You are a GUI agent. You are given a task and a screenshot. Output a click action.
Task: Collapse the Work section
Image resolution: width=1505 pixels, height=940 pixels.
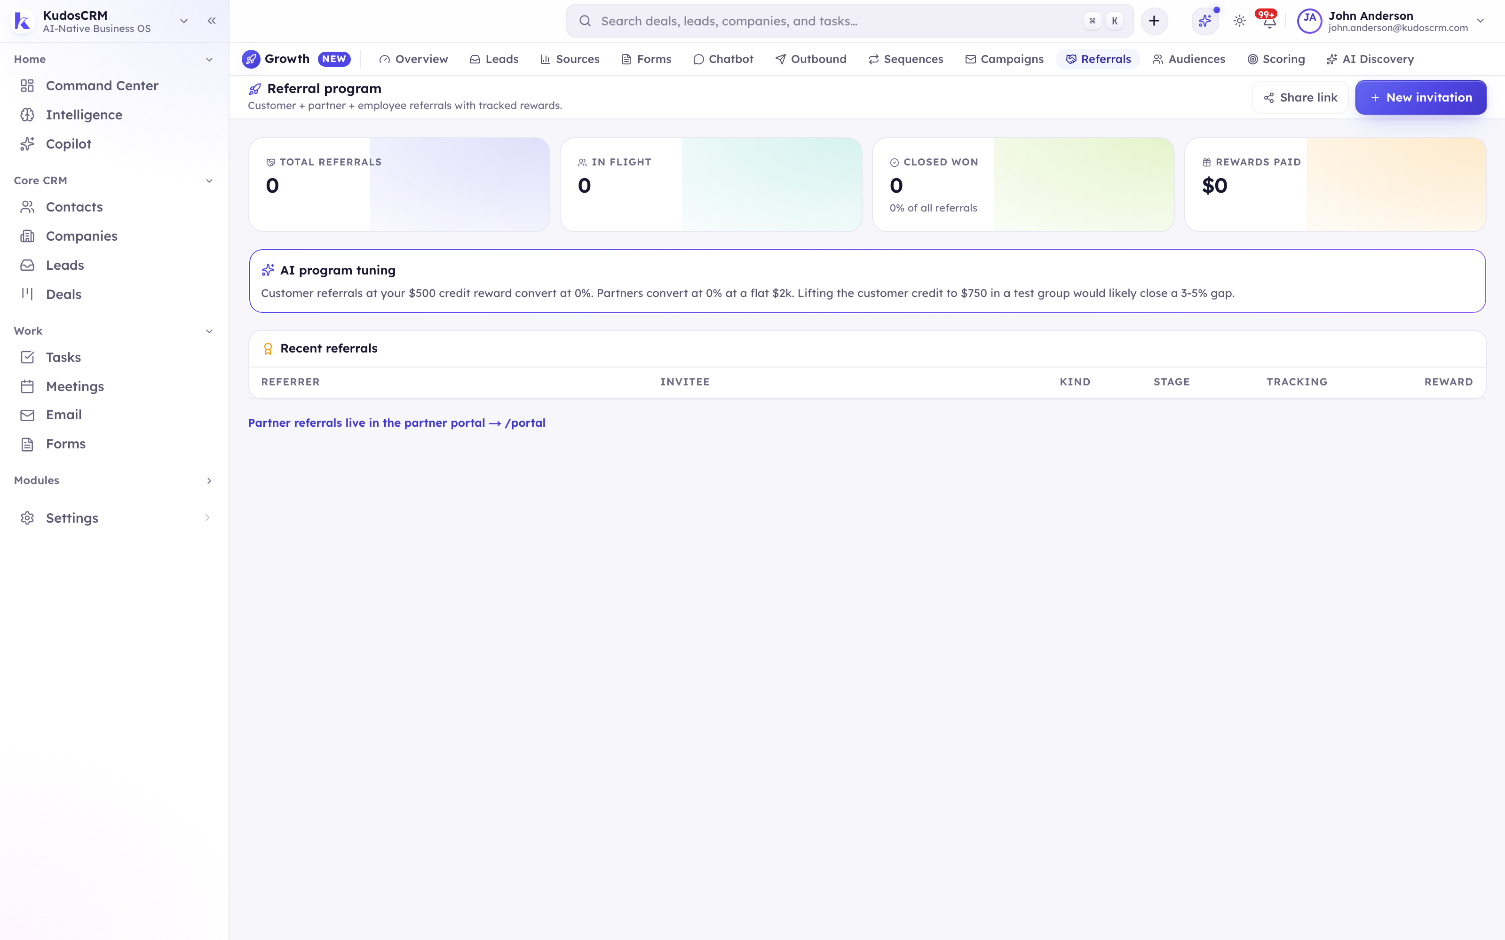209,331
